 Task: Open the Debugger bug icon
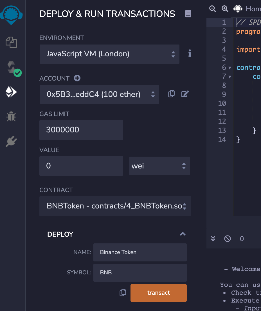tap(11, 116)
